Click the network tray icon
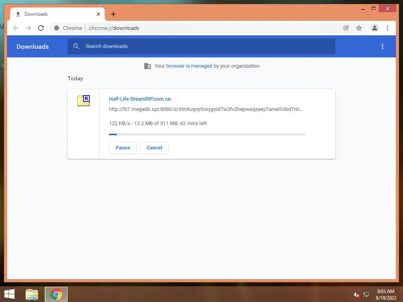403x302 pixels. pyautogui.click(x=366, y=294)
